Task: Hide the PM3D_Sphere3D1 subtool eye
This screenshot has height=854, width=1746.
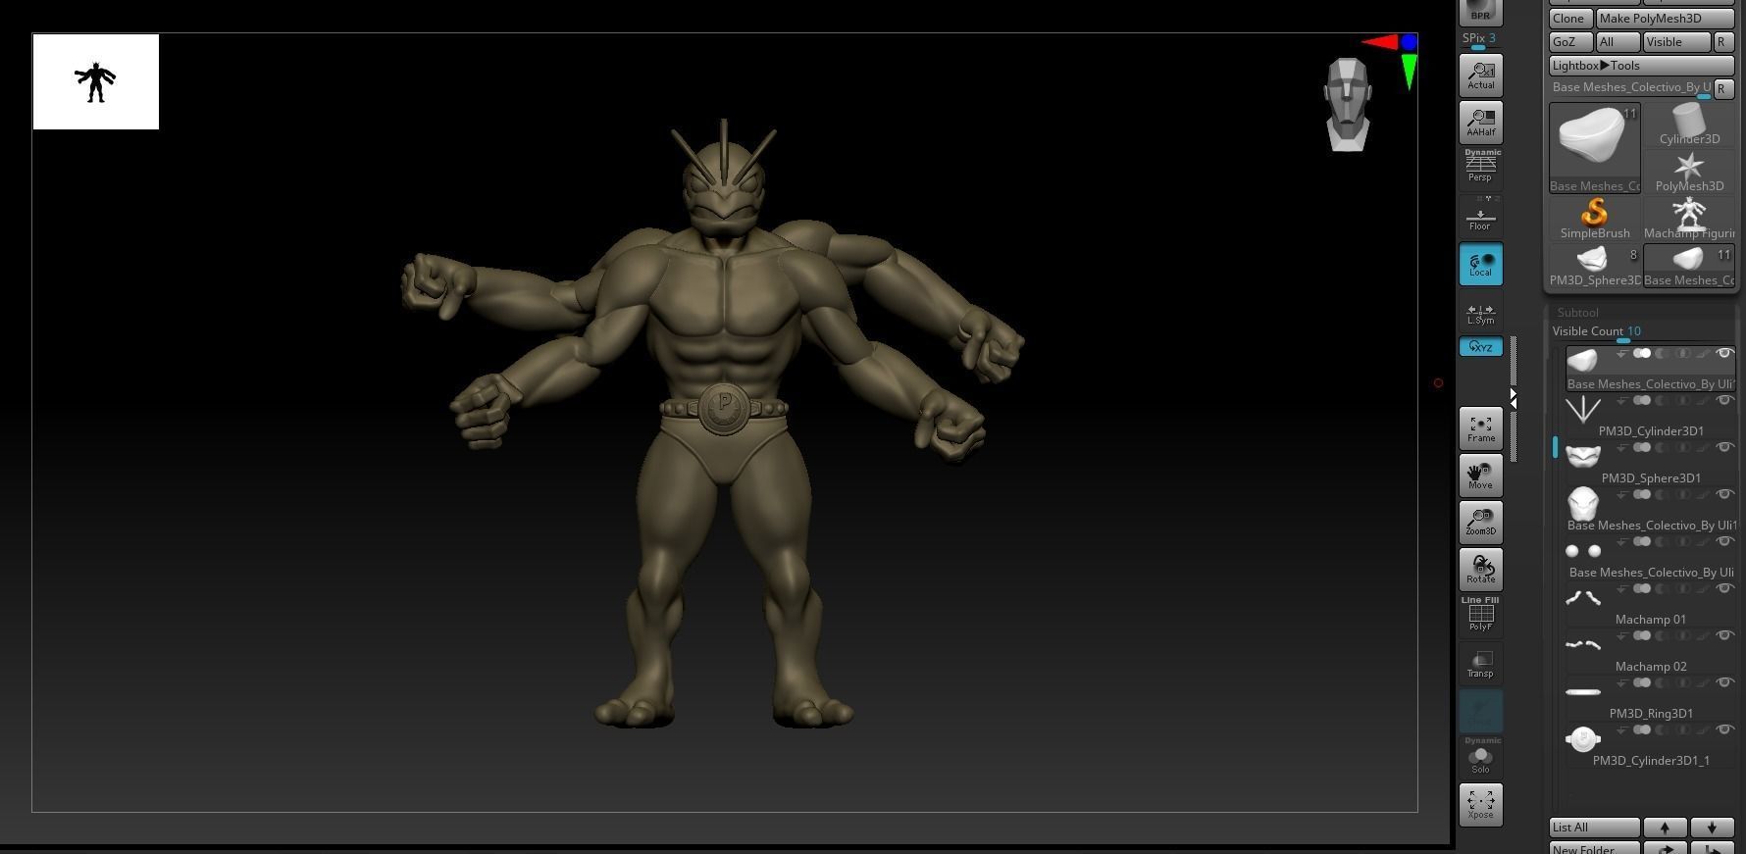Action: pyautogui.click(x=1724, y=447)
